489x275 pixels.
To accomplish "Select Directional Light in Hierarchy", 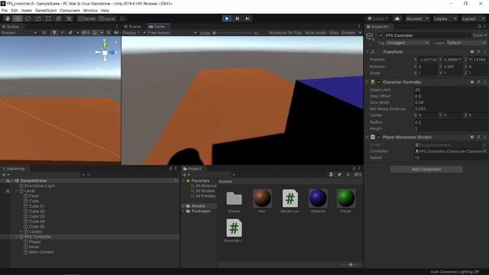I will (x=39, y=186).
